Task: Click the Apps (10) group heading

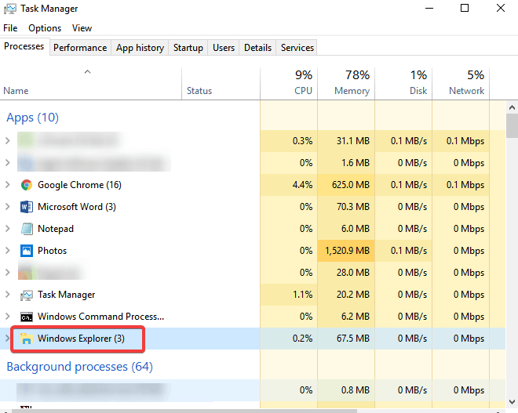Action: (x=32, y=118)
